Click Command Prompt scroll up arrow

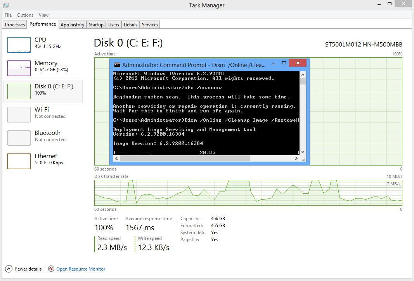(x=303, y=75)
